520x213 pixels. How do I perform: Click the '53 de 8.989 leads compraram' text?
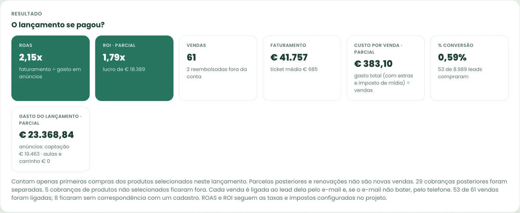(x=460, y=73)
